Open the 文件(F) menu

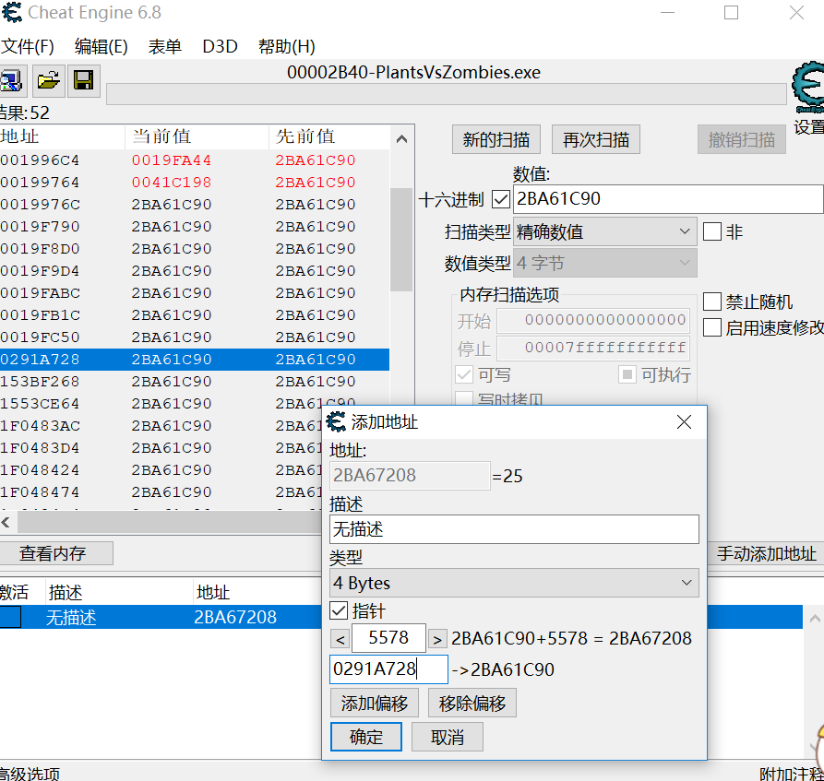point(28,46)
